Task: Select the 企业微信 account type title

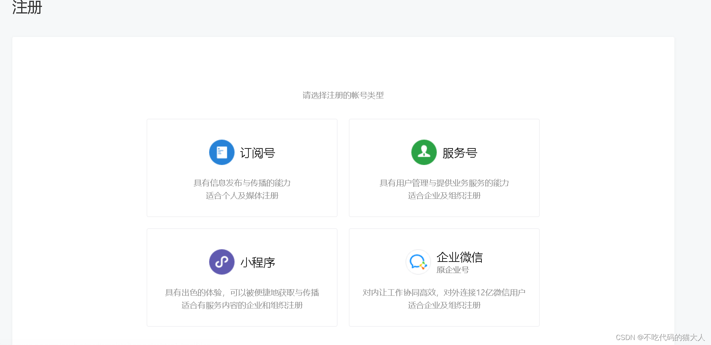Action: click(x=459, y=257)
